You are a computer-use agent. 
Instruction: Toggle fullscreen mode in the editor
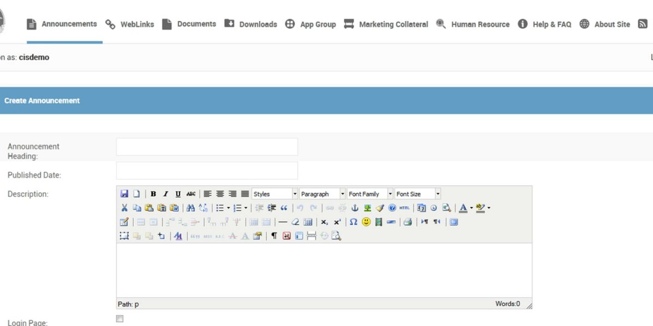coord(454,222)
